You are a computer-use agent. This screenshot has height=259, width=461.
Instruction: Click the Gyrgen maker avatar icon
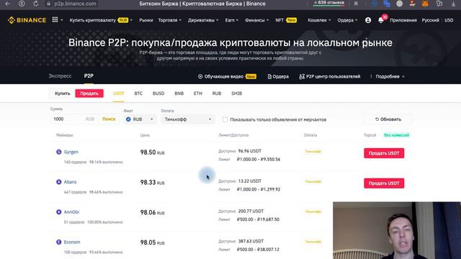59,152
